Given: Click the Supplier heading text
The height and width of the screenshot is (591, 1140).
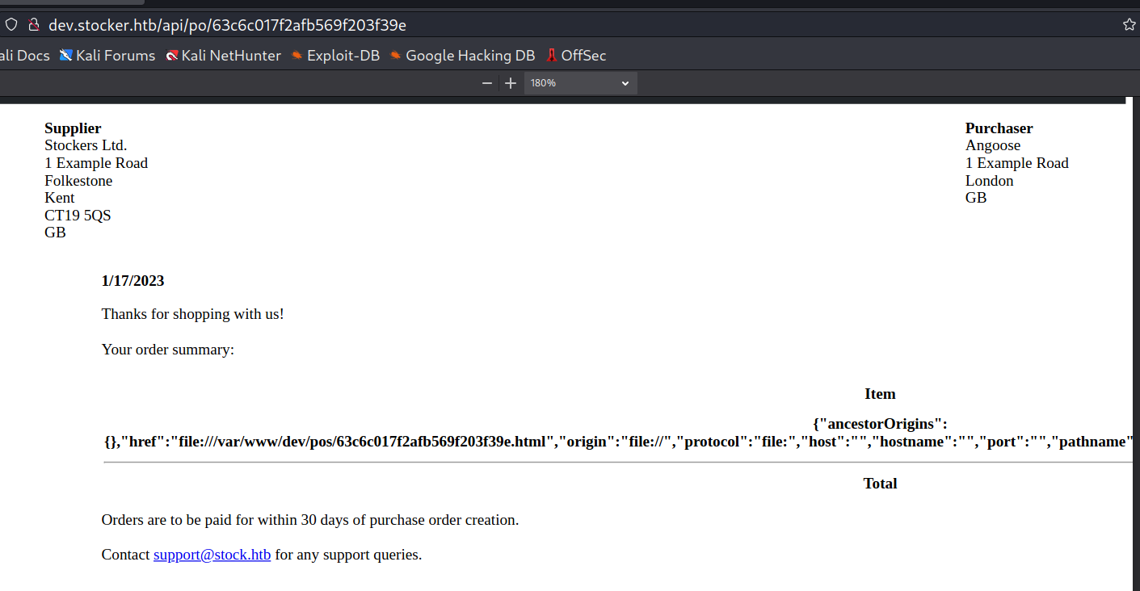Looking at the screenshot, I should coord(73,128).
